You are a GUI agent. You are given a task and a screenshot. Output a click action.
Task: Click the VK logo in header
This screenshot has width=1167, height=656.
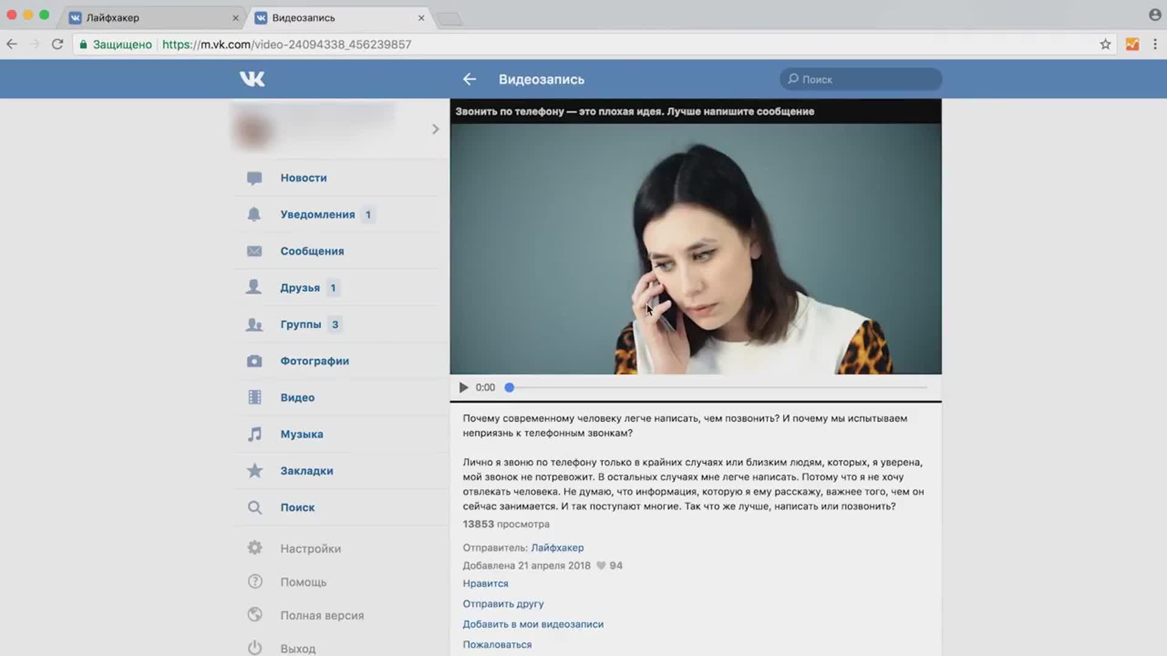pyautogui.click(x=252, y=79)
